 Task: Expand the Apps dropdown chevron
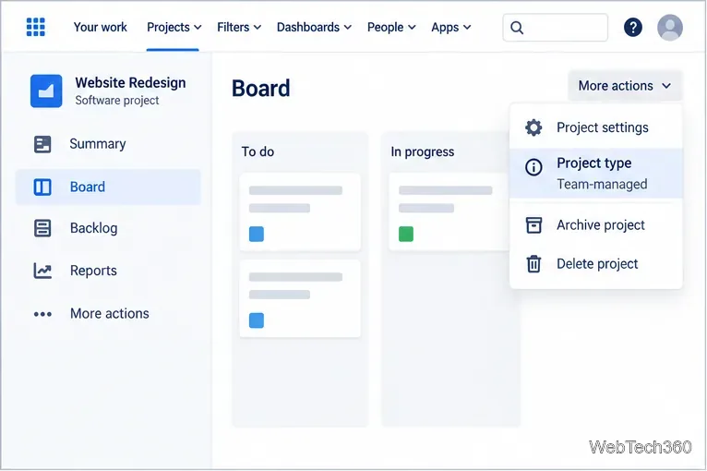click(x=467, y=28)
